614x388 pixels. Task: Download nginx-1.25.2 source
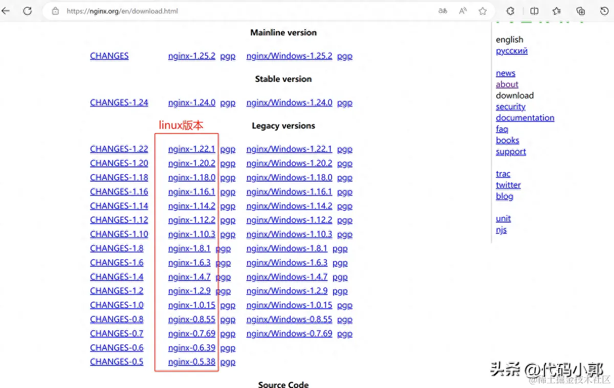coord(192,56)
